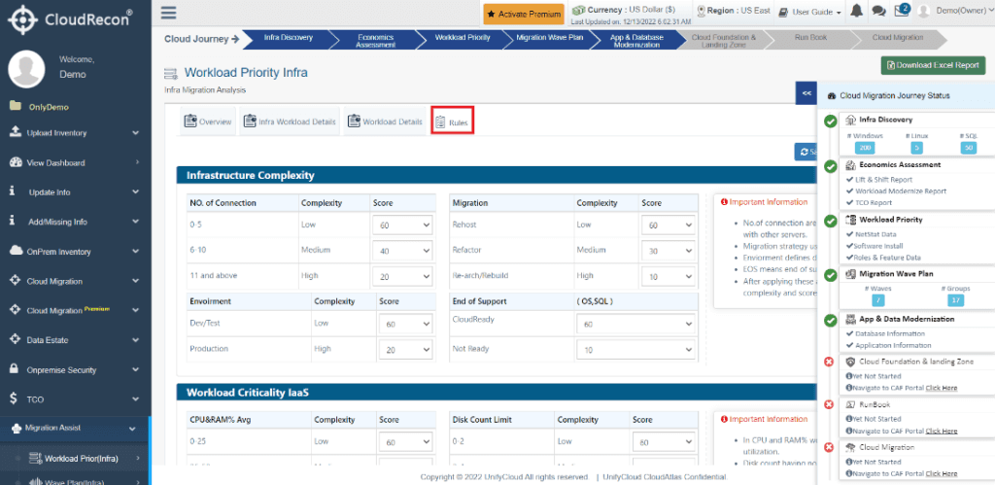The width and height of the screenshot is (995, 485).
Task: Open score dropdown for Dev/Test environment
Action: (406, 324)
